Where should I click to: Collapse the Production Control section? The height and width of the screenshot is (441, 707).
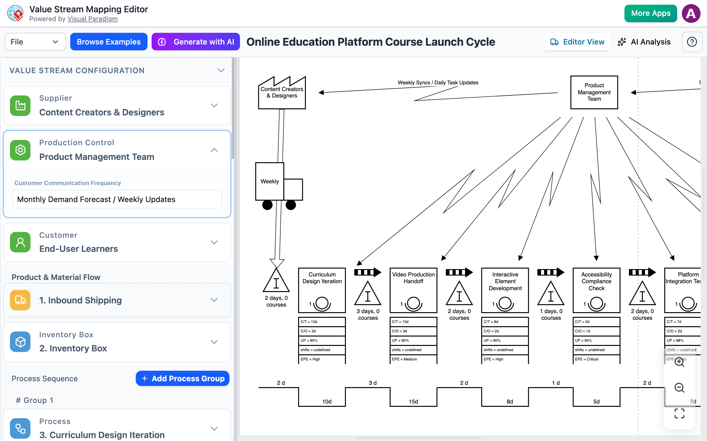pos(214,150)
